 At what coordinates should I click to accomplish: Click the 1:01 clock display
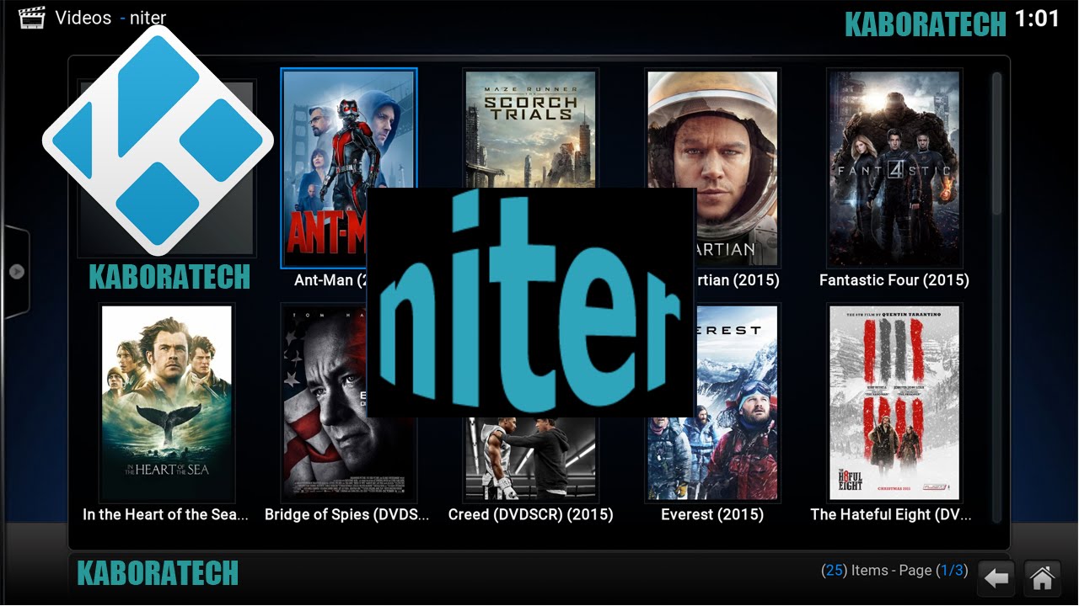(x=1037, y=19)
